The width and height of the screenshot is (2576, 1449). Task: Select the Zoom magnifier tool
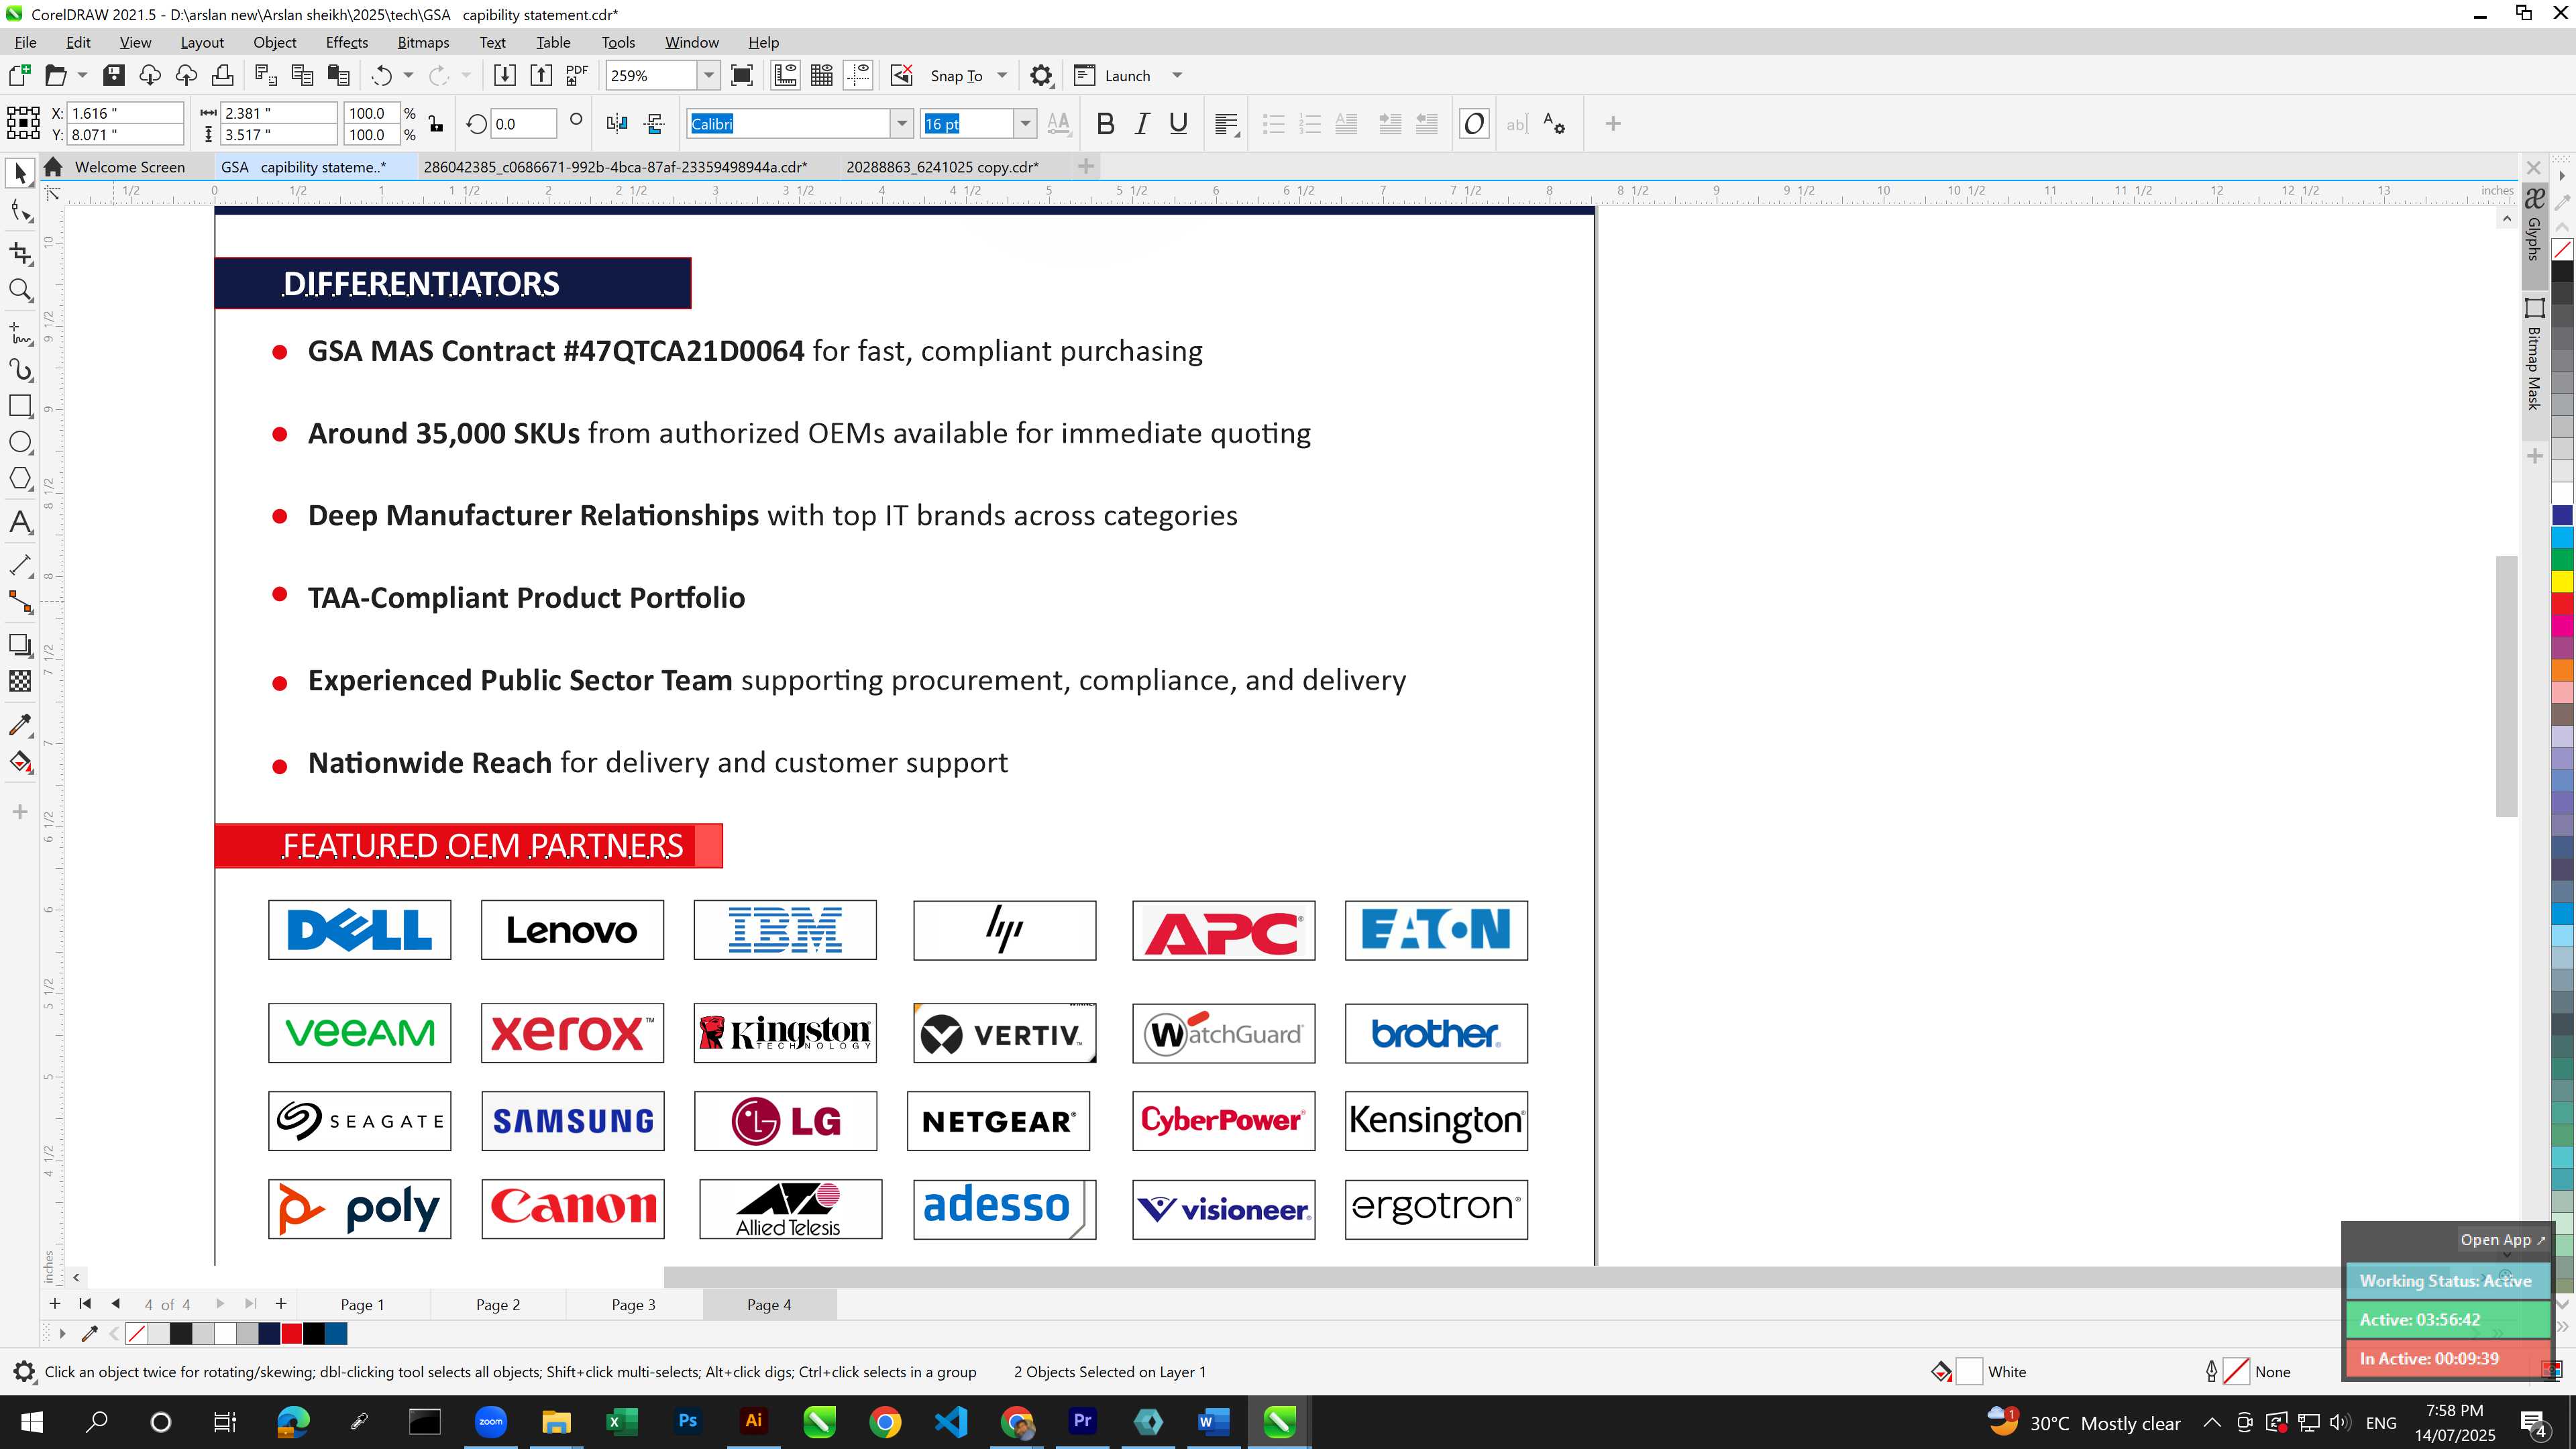pyautogui.click(x=20, y=291)
